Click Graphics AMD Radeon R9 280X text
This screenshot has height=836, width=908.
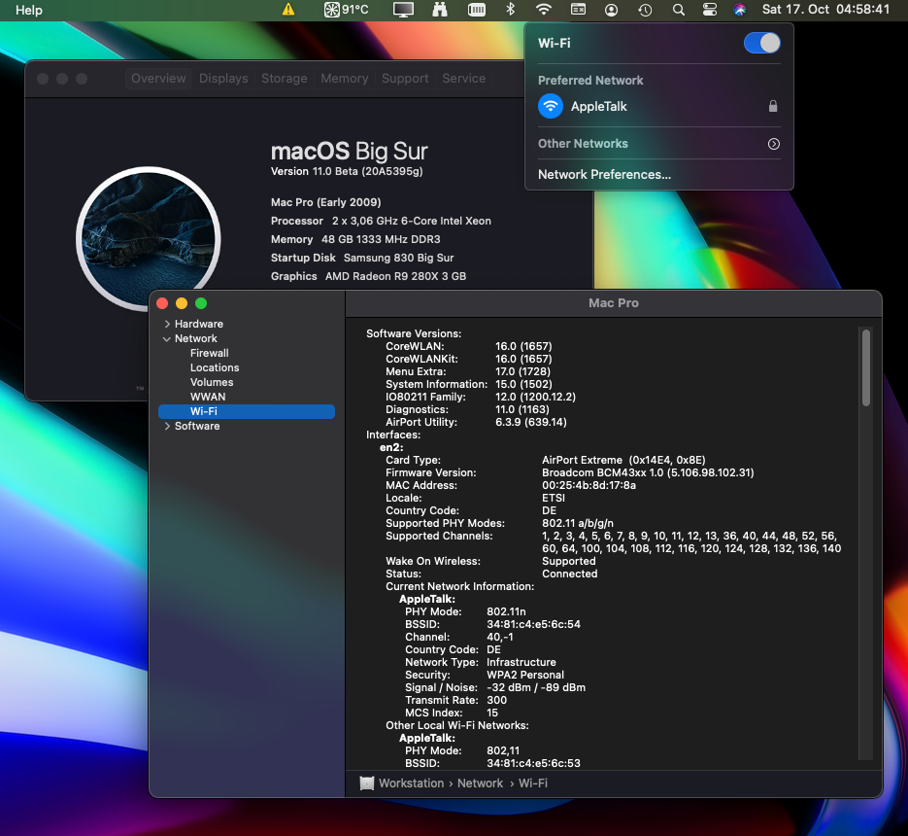368,276
